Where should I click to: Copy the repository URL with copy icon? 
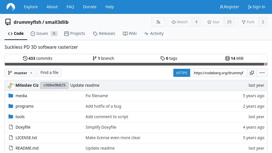(252, 73)
